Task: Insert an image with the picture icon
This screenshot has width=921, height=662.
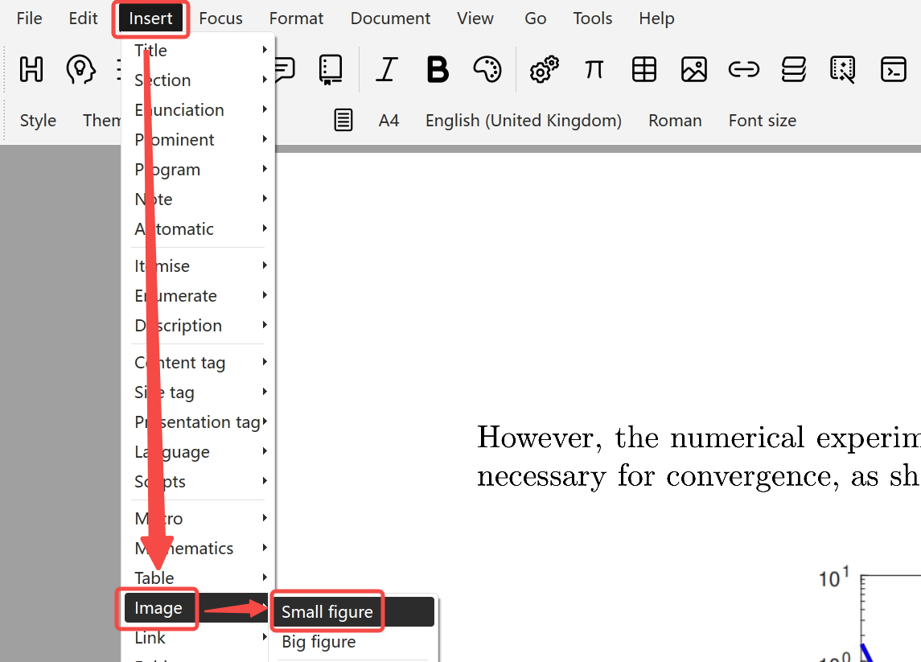Action: (x=693, y=69)
